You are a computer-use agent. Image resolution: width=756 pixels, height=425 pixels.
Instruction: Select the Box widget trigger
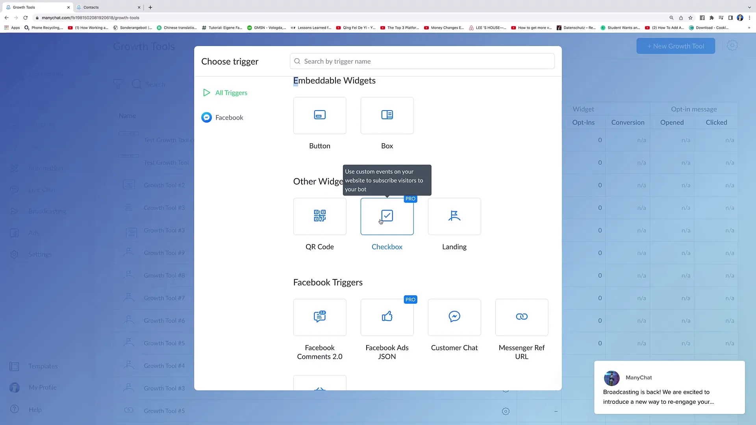(x=387, y=116)
